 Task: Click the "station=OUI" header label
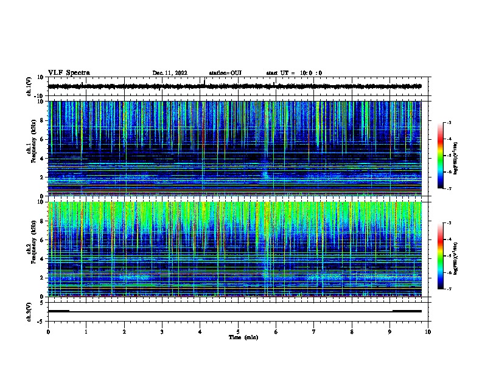tap(225, 73)
